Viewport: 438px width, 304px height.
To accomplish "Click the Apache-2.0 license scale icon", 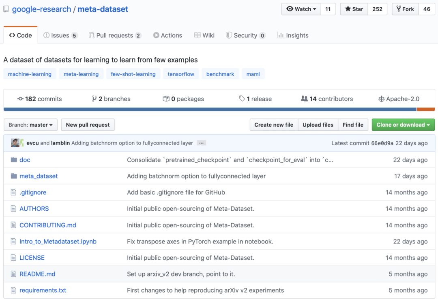I will (x=381, y=99).
